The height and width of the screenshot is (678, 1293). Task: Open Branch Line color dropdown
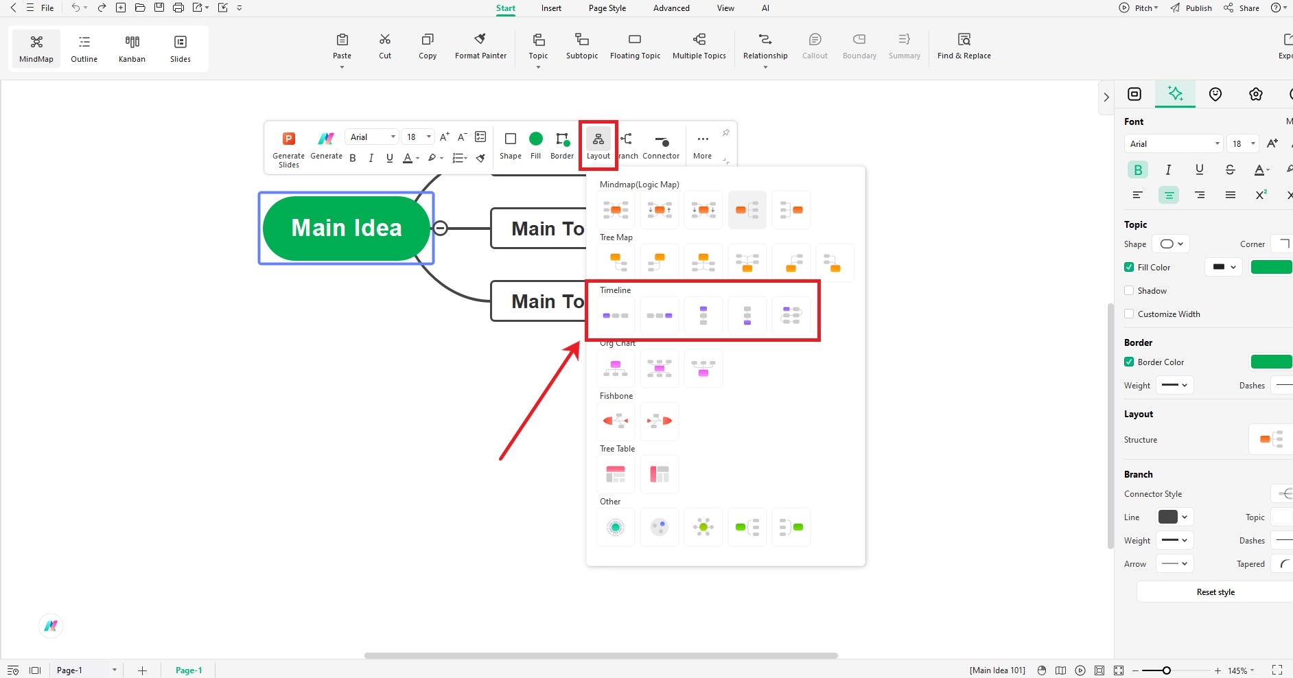[x=1173, y=517]
